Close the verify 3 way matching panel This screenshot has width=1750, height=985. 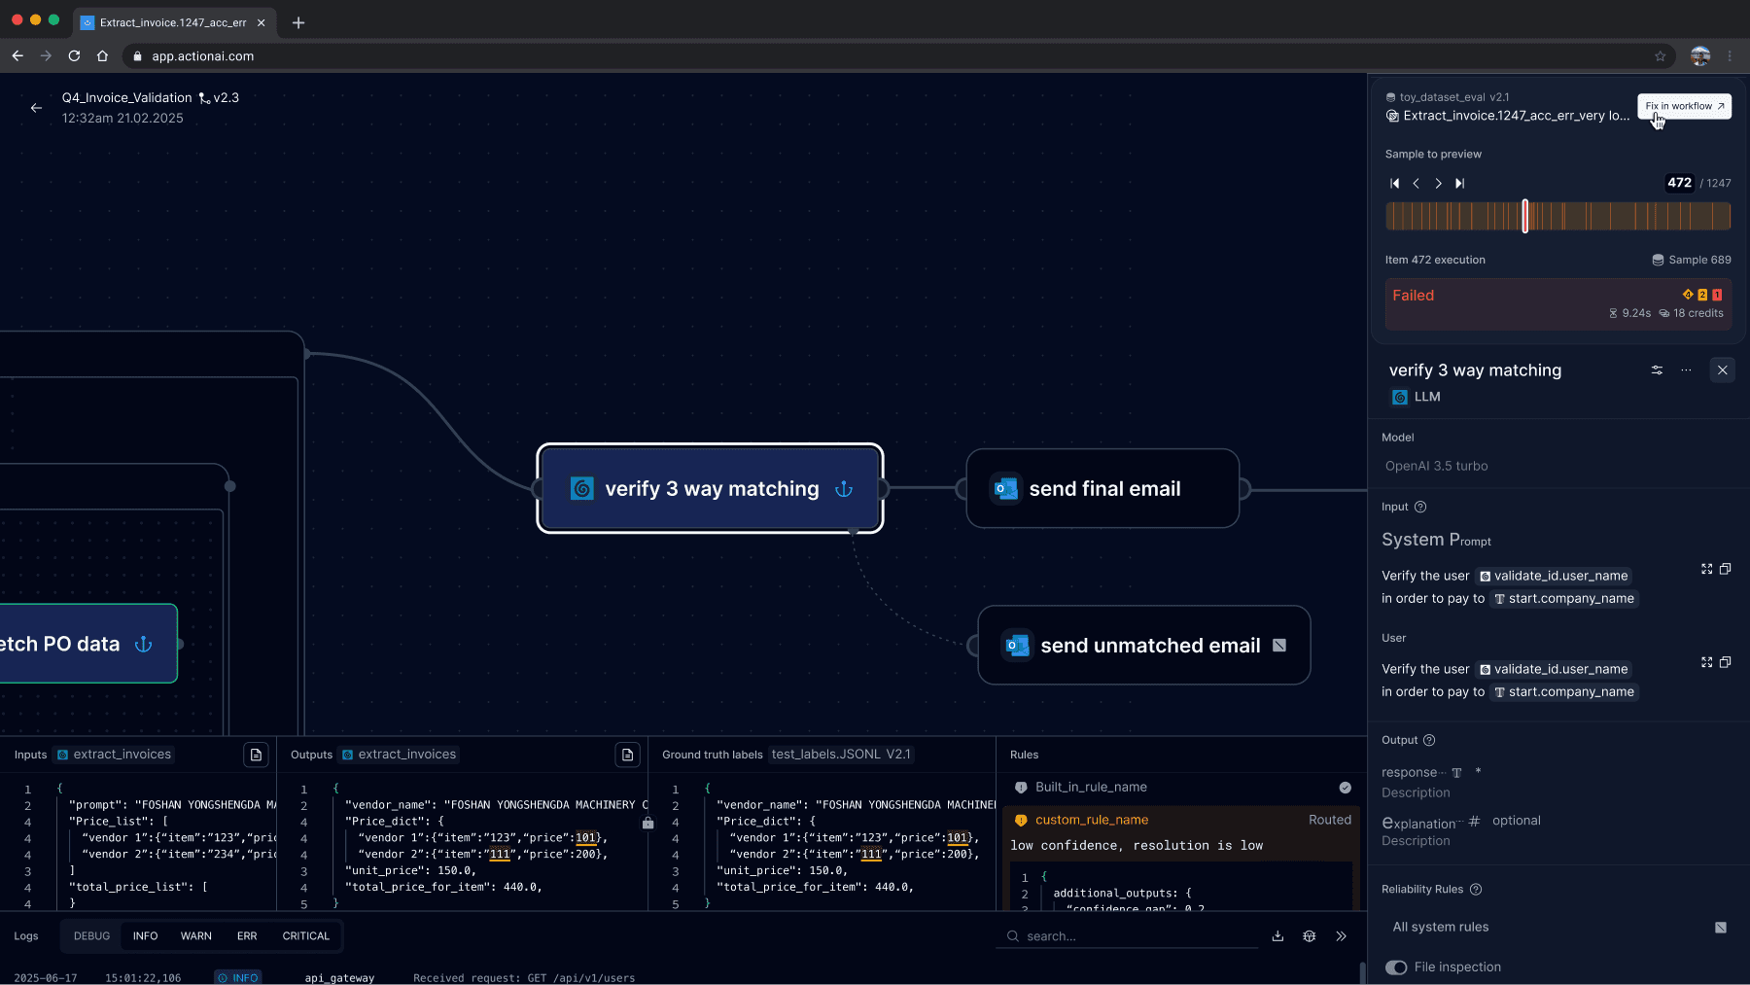point(1722,370)
